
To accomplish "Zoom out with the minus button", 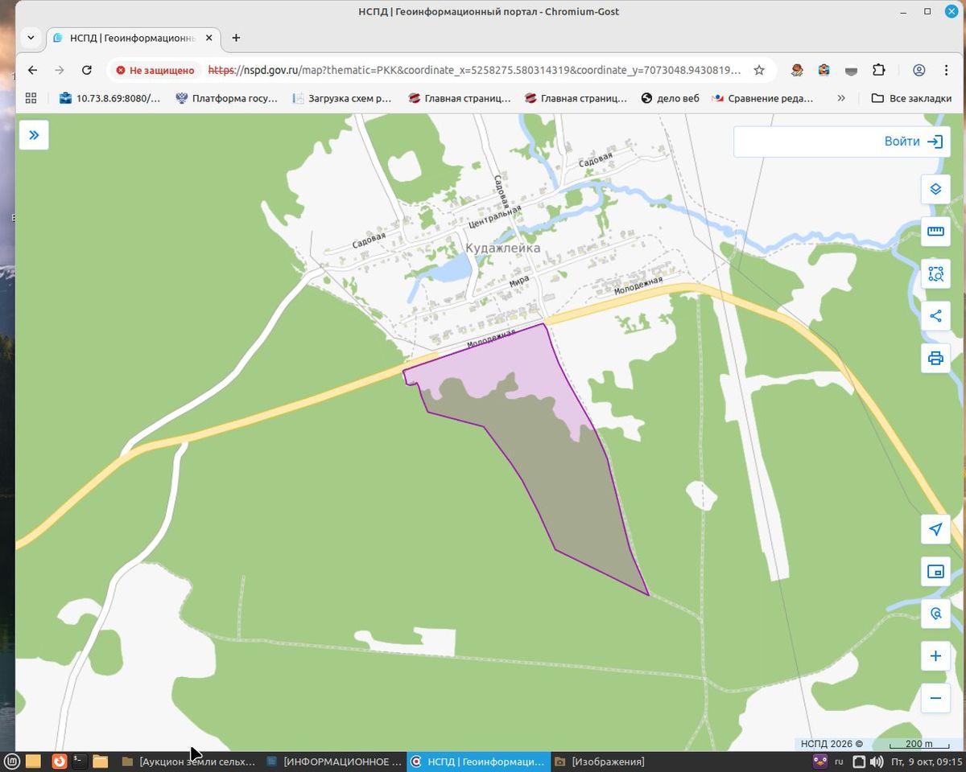I will [935, 698].
